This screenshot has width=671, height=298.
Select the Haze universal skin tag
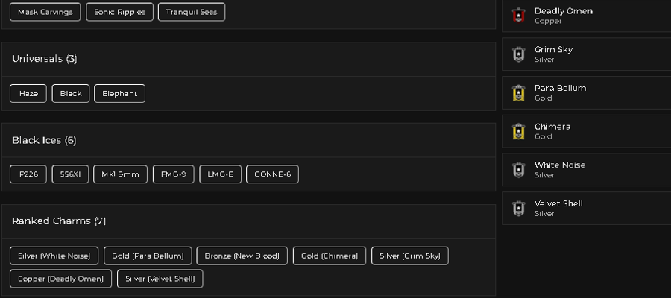point(28,93)
